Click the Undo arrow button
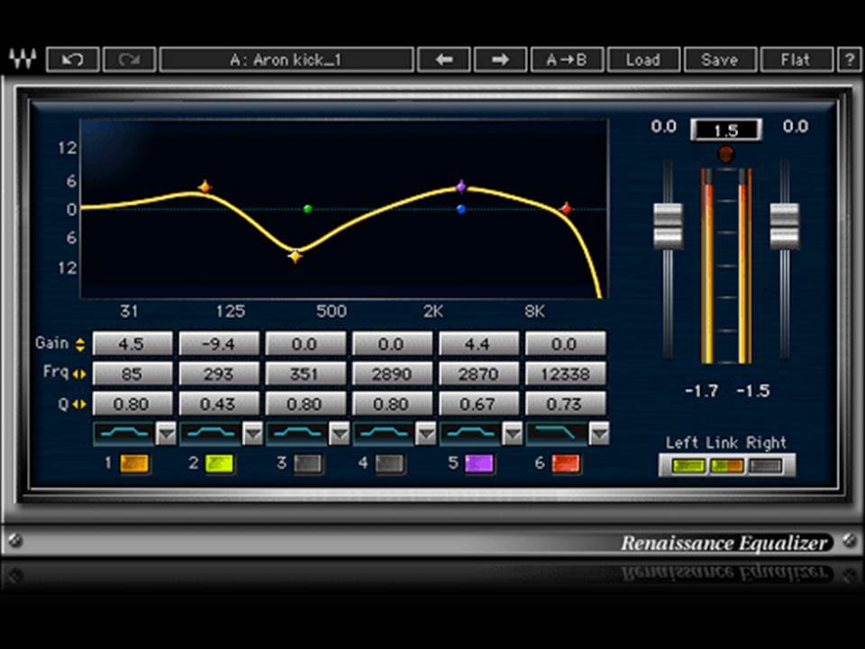Image resolution: width=865 pixels, height=649 pixels. [73, 59]
